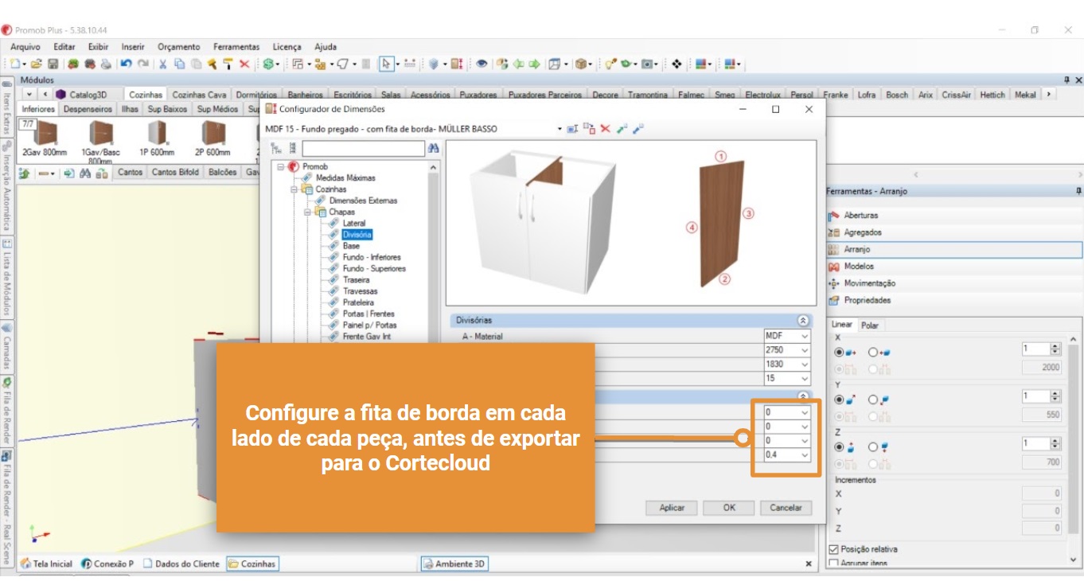The height and width of the screenshot is (581, 1084).
Task: Select the second X direction radio button
Action: click(872, 352)
